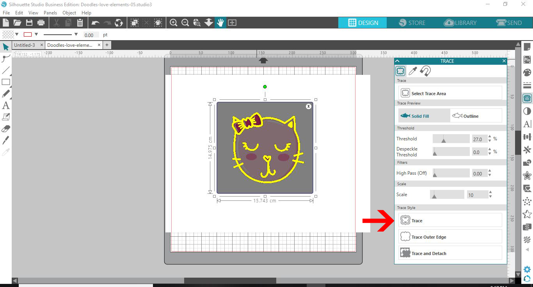Decrease the Despeckle Threshold stepper
The image size is (533, 287).
(x=490, y=154)
